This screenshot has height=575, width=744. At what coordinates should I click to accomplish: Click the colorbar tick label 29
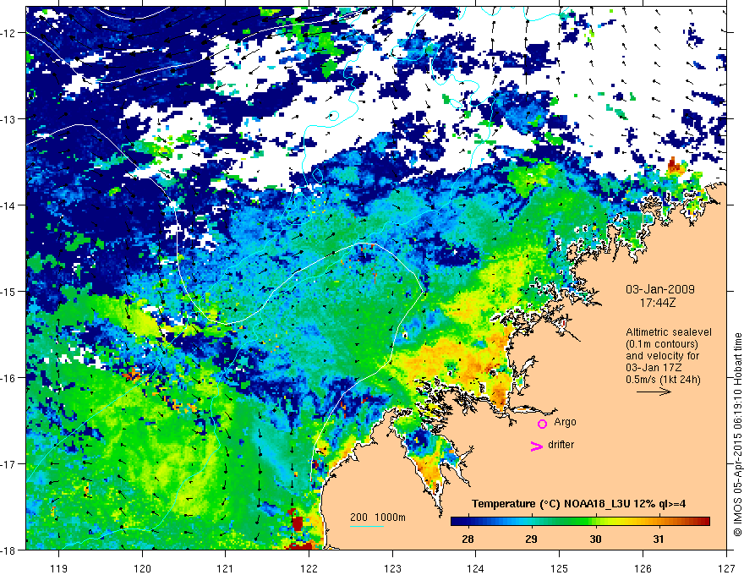532,539
